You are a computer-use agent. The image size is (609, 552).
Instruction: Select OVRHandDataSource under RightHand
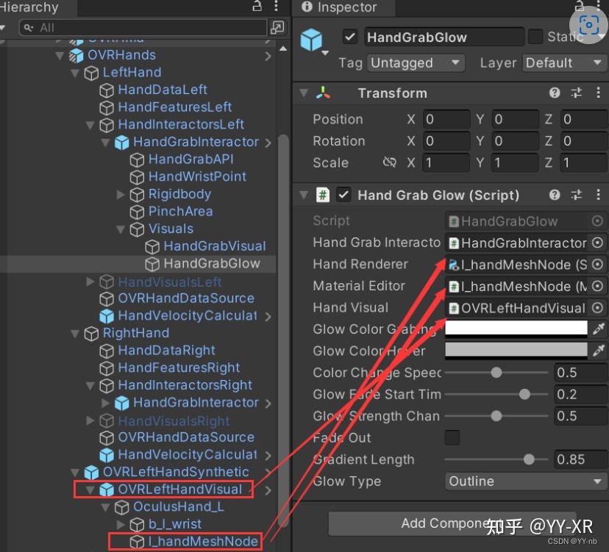[186, 437]
